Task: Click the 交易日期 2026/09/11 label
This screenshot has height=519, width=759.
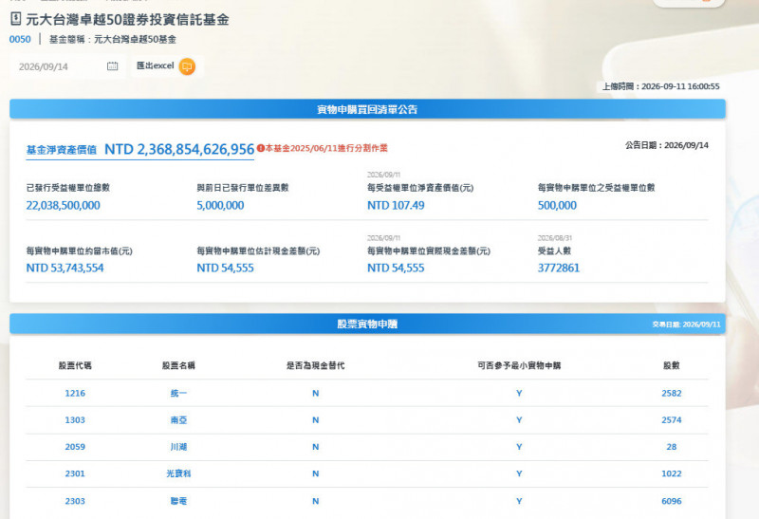Action: 686,324
